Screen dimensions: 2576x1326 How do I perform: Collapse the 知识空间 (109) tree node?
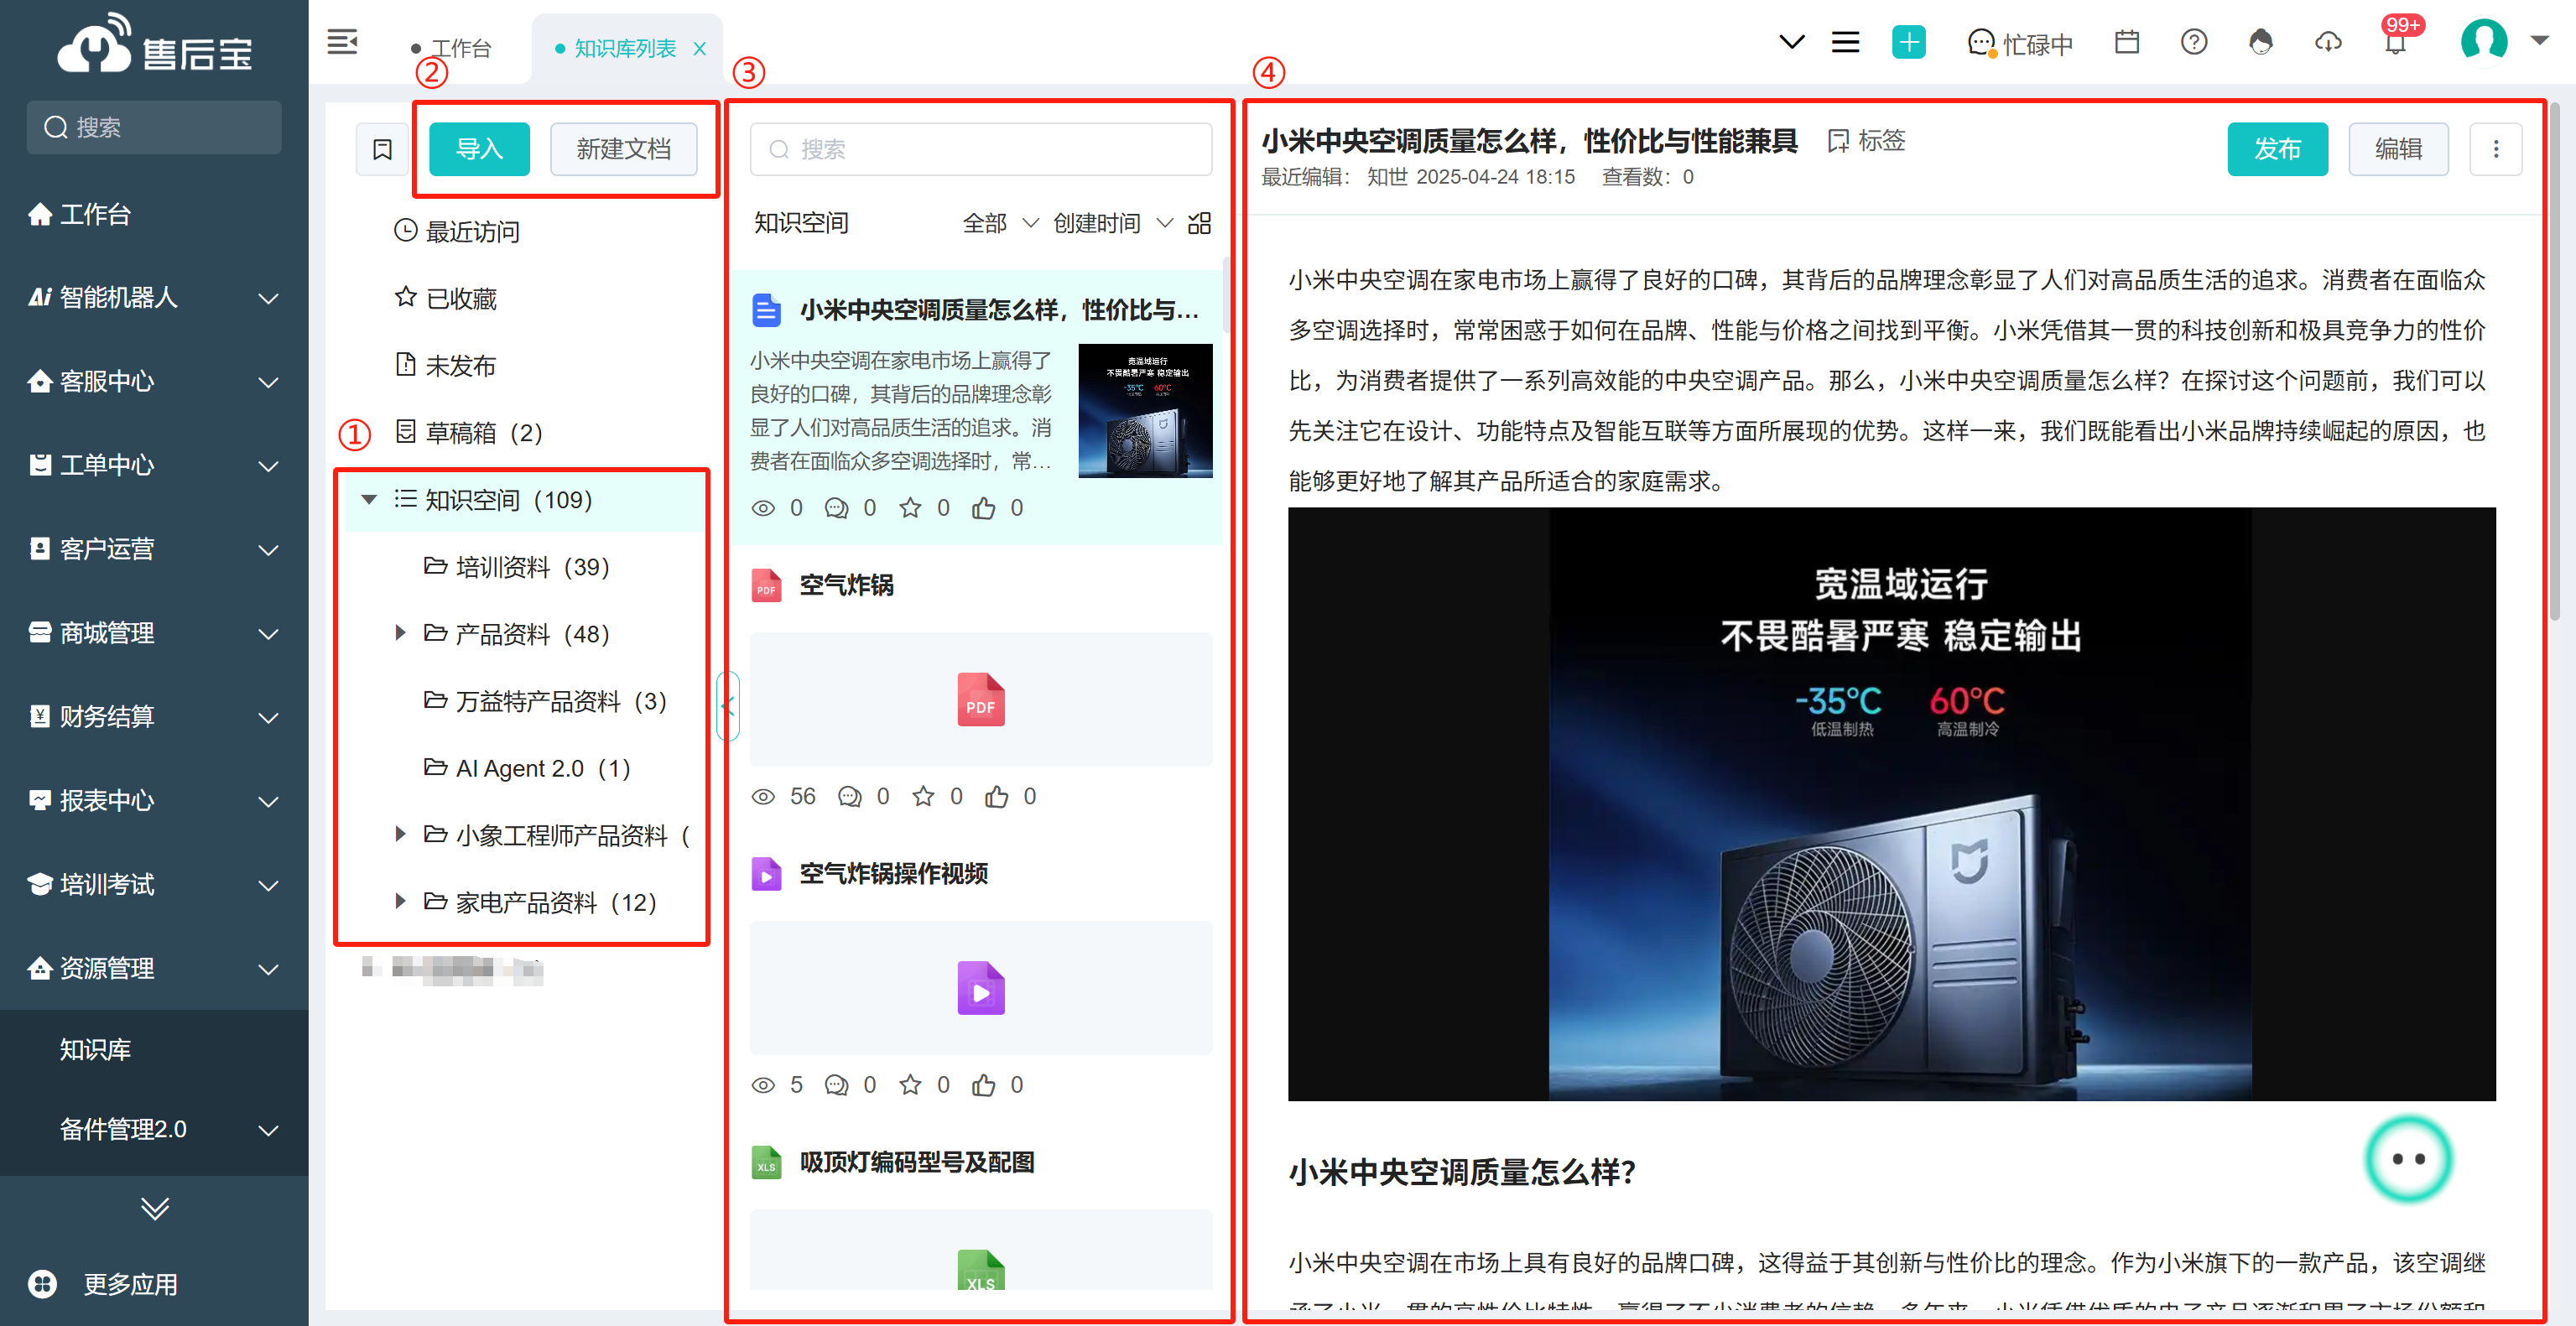[x=368, y=499]
